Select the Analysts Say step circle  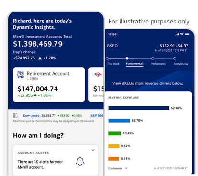(x=175, y=59)
